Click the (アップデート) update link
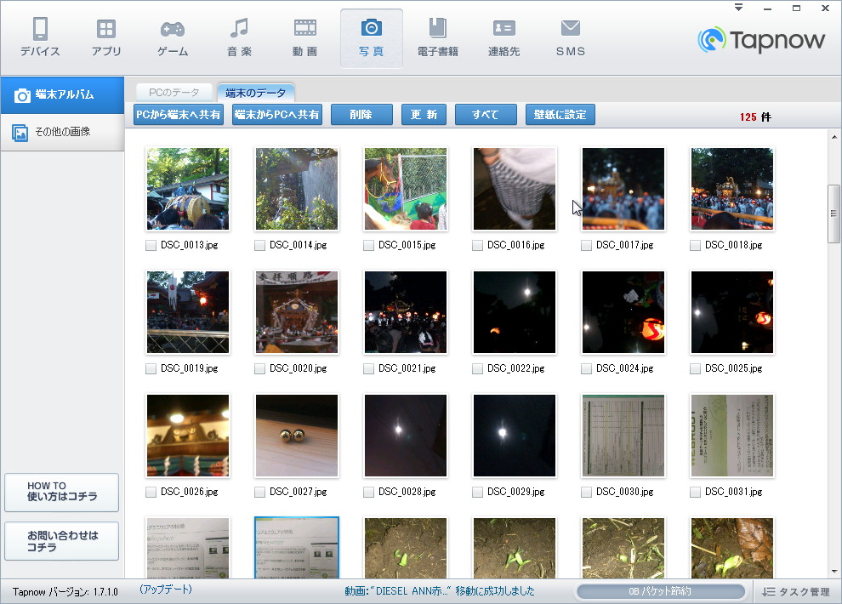This screenshot has height=604, width=842. (x=166, y=590)
